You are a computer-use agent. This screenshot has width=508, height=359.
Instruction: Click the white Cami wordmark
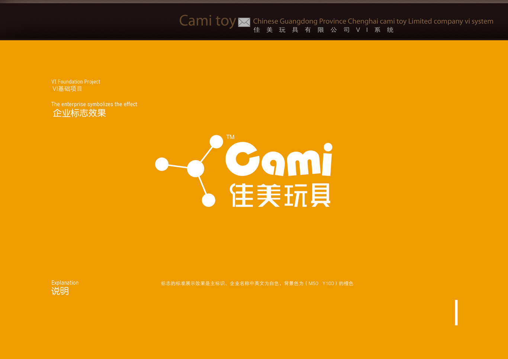(x=279, y=159)
